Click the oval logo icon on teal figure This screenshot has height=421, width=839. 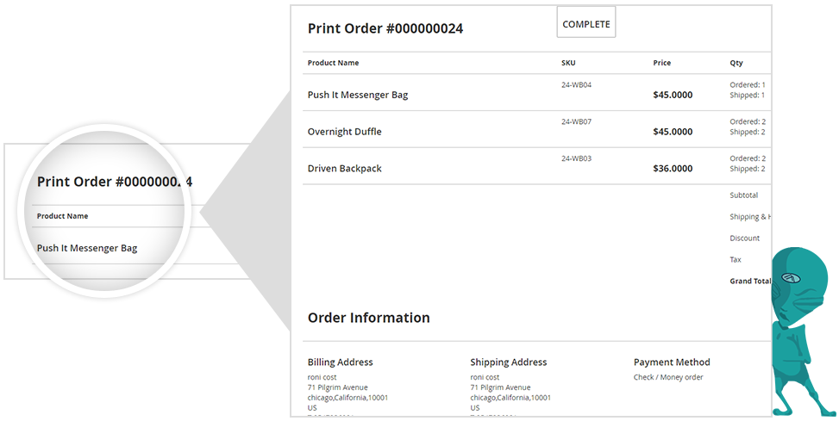tap(791, 278)
